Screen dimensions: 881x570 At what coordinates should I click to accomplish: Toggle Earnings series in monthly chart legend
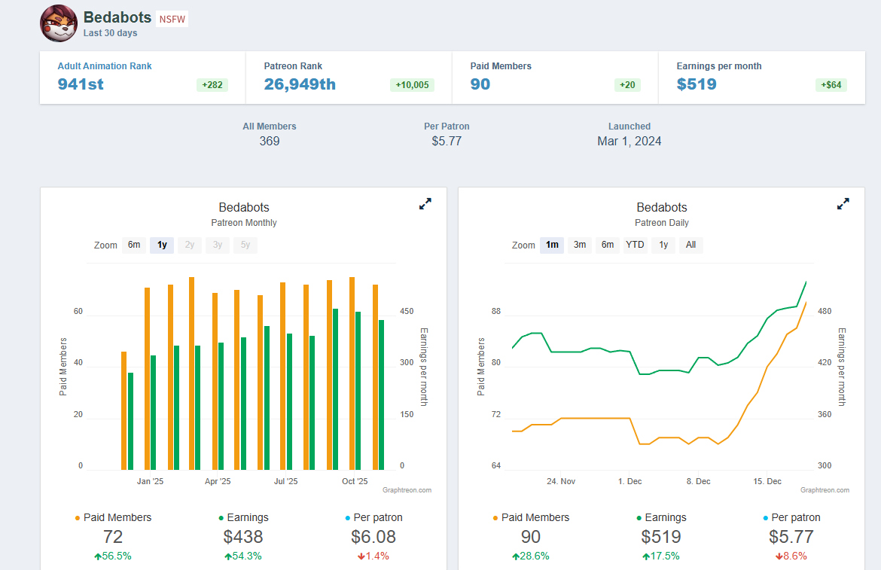[x=243, y=517]
